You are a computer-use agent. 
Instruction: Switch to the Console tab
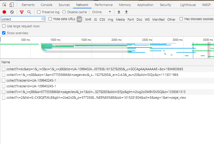(x=46, y=5)
